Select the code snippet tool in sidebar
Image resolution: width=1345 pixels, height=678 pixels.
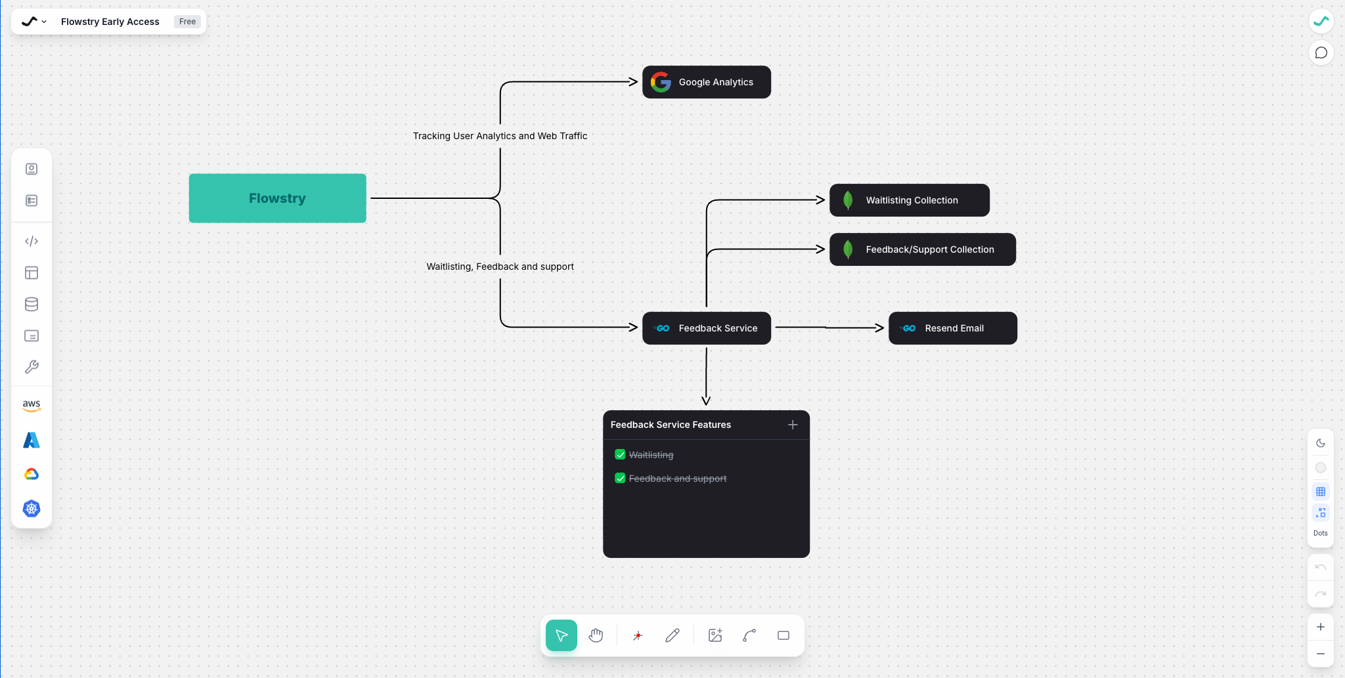click(x=32, y=241)
